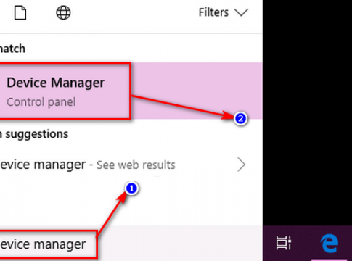Click the Best match section heading
The width and height of the screenshot is (352, 261).
click(x=12, y=49)
